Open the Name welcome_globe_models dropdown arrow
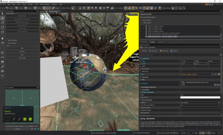 (212, 74)
